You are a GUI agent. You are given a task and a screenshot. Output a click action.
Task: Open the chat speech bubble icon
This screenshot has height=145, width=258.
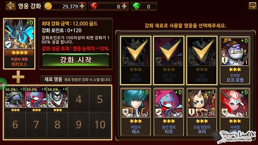coord(252,6)
